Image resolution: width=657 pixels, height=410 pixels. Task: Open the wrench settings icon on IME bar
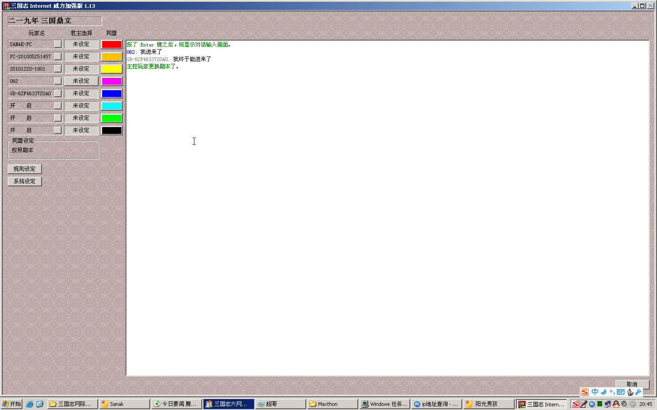point(638,392)
